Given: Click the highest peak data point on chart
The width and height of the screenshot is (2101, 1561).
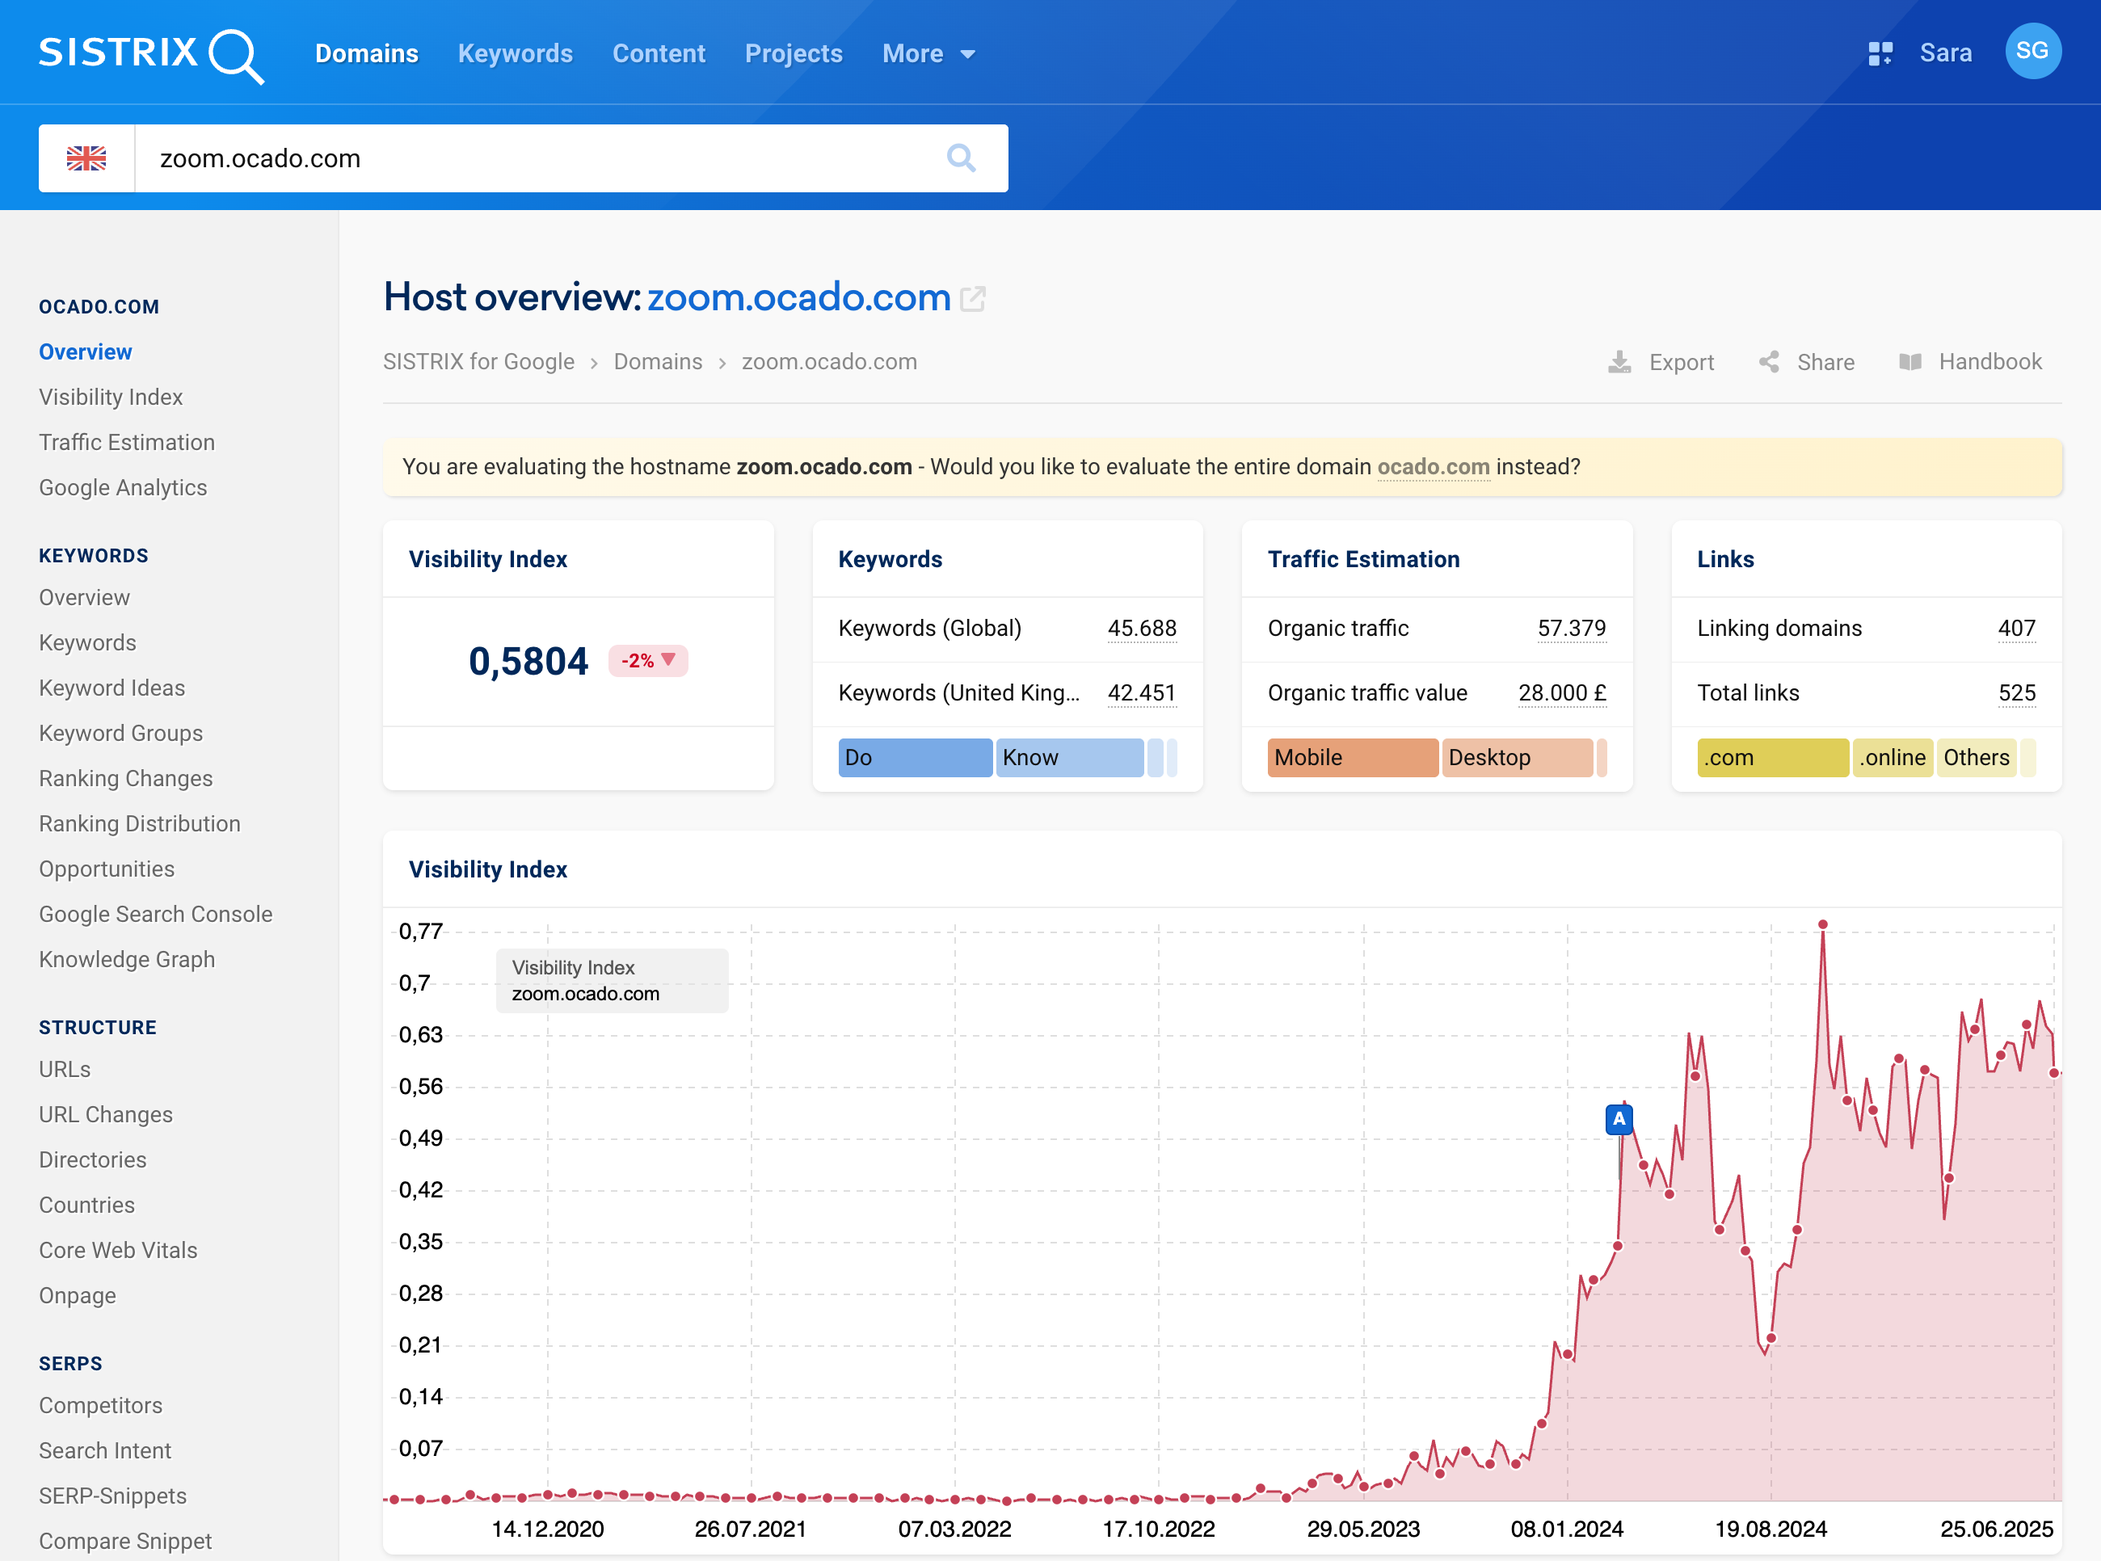Looking at the screenshot, I should (1823, 924).
